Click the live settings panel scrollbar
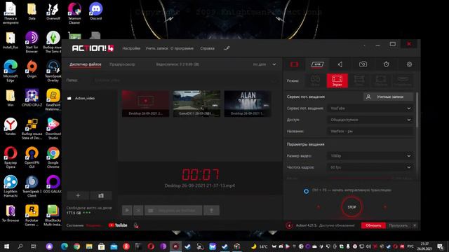The width and height of the screenshot is (449, 252). (417, 110)
